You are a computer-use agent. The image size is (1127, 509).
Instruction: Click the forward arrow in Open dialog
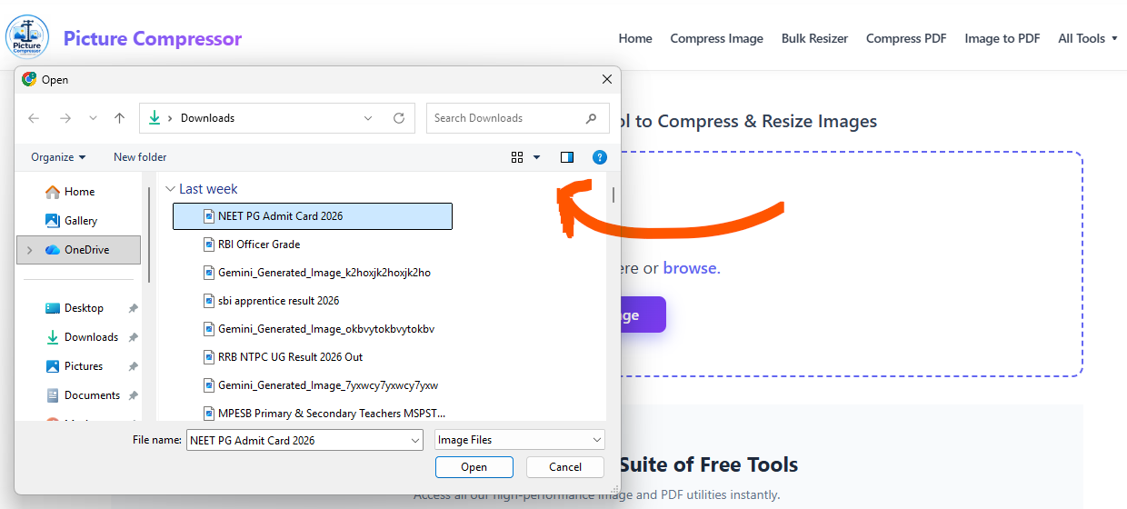pyautogui.click(x=65, y=118)
